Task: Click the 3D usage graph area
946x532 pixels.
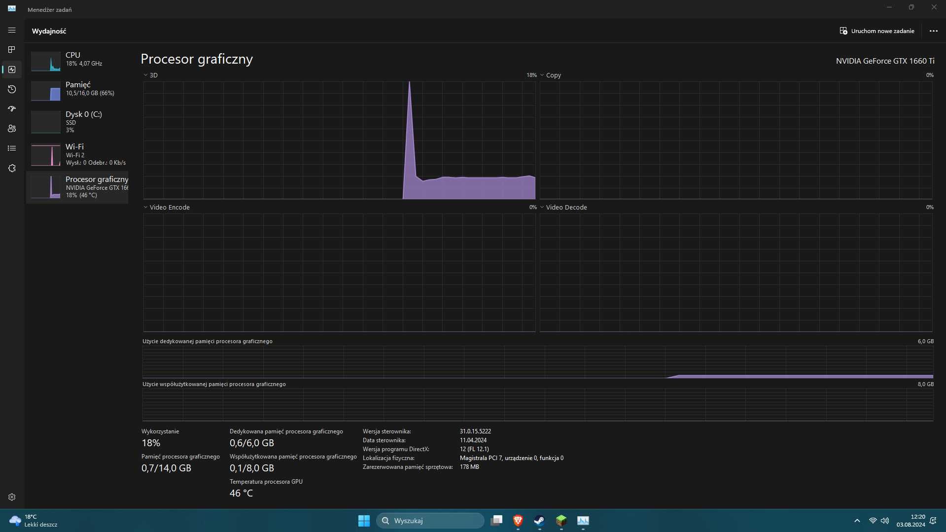Action: coord(339,140)
